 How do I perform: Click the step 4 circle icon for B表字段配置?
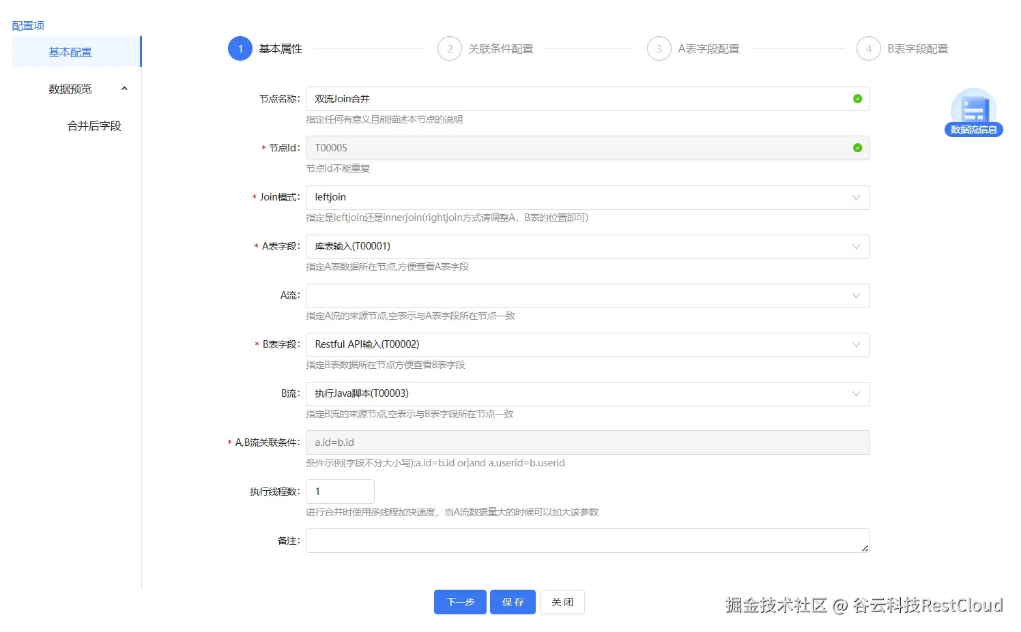869,48
